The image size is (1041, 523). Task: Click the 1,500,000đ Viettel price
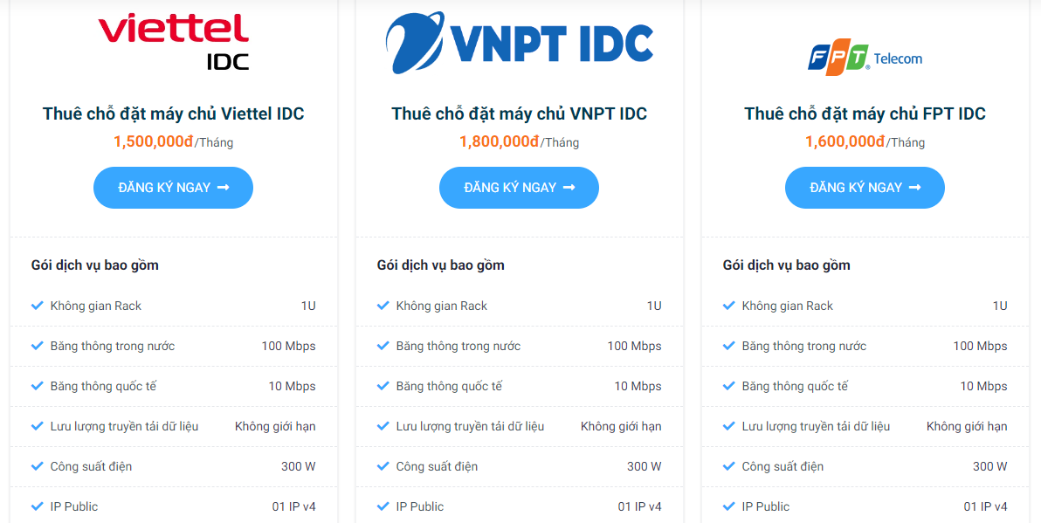pos(154,141)
